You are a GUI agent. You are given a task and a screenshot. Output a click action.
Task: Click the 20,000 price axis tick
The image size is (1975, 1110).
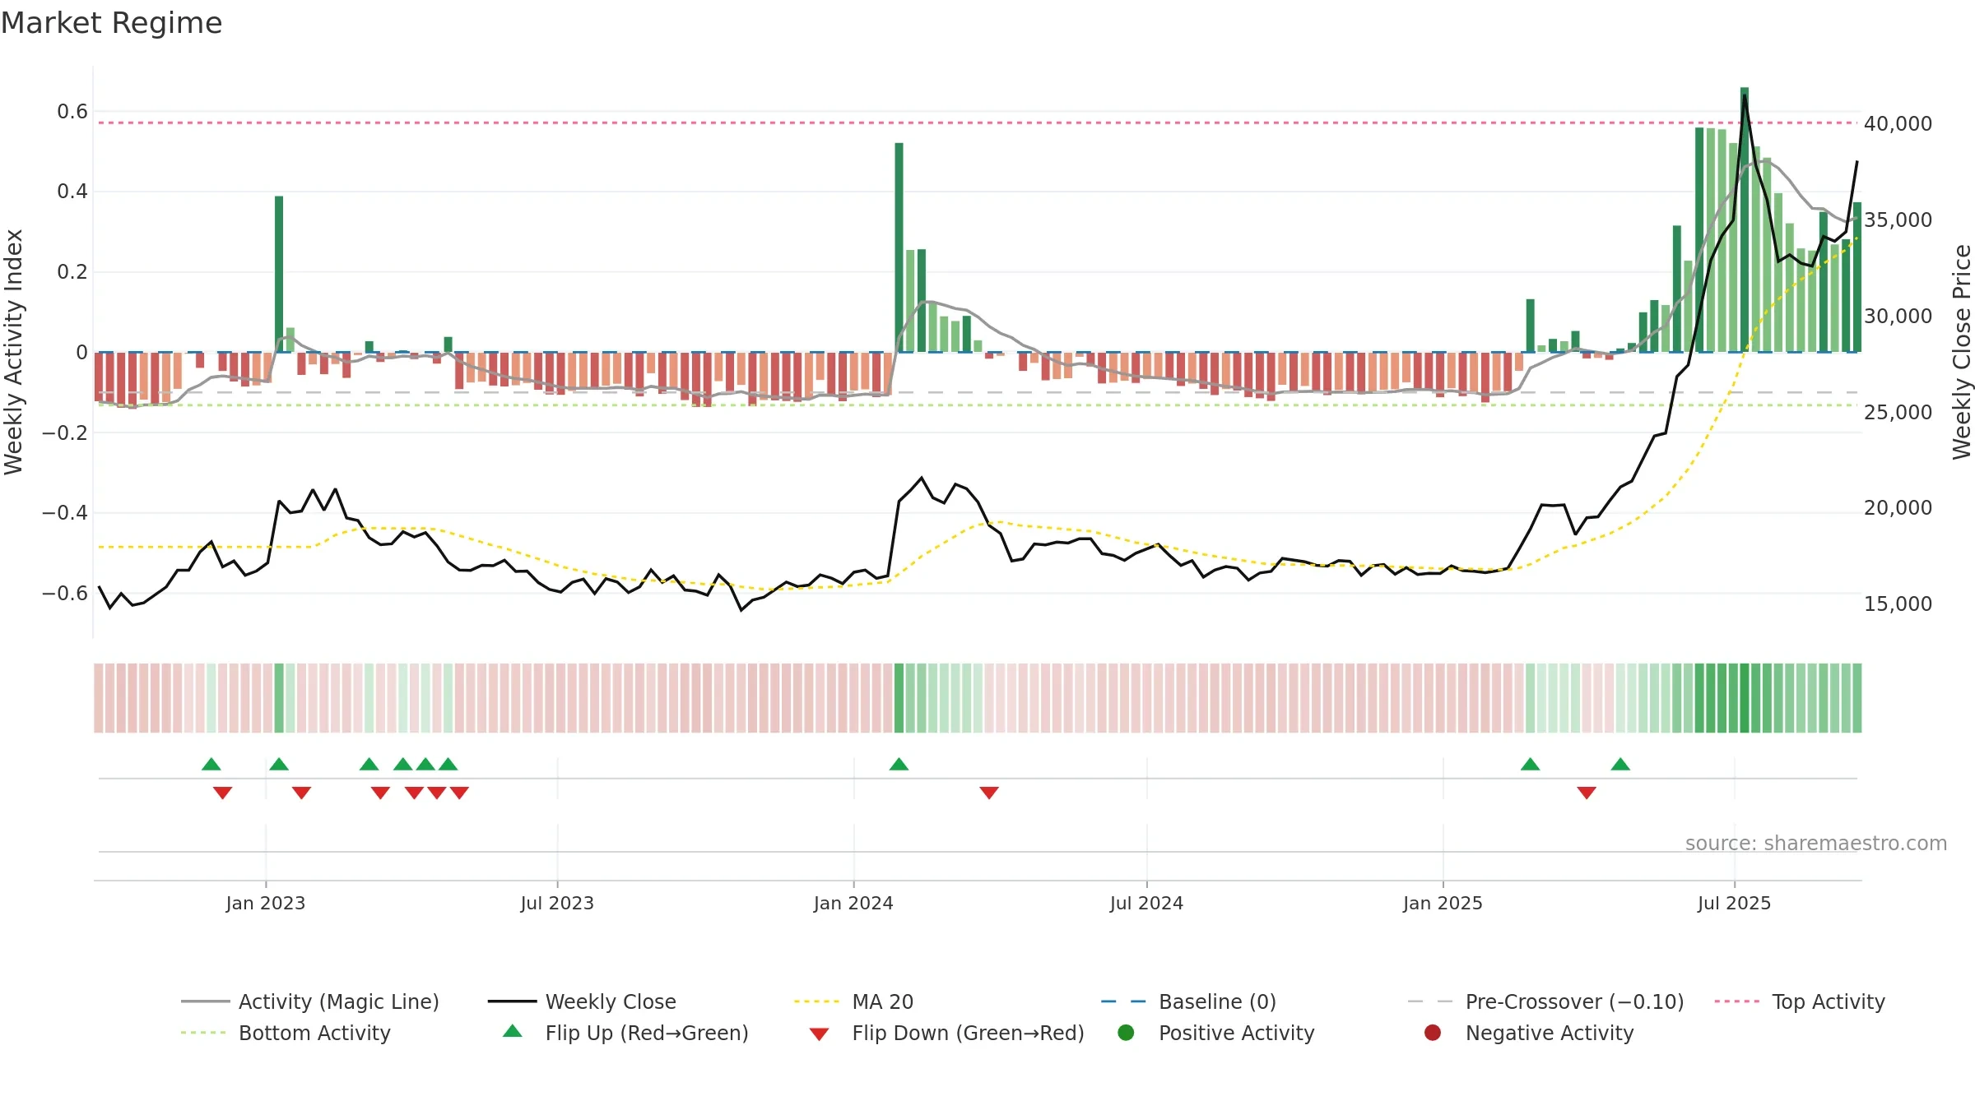tap(1898, 508)
